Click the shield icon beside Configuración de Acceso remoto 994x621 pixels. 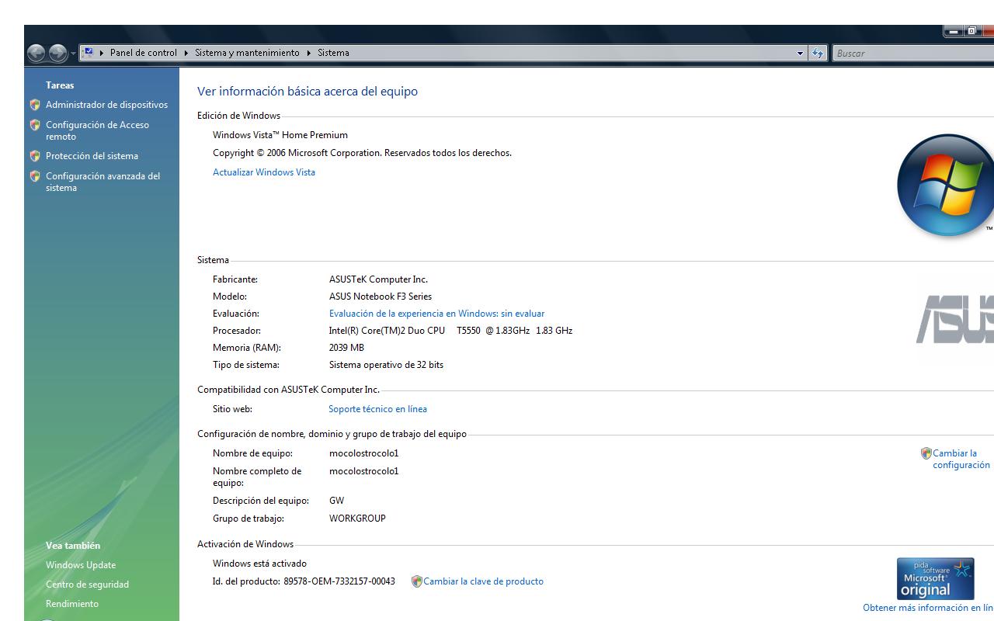point(35,125)
